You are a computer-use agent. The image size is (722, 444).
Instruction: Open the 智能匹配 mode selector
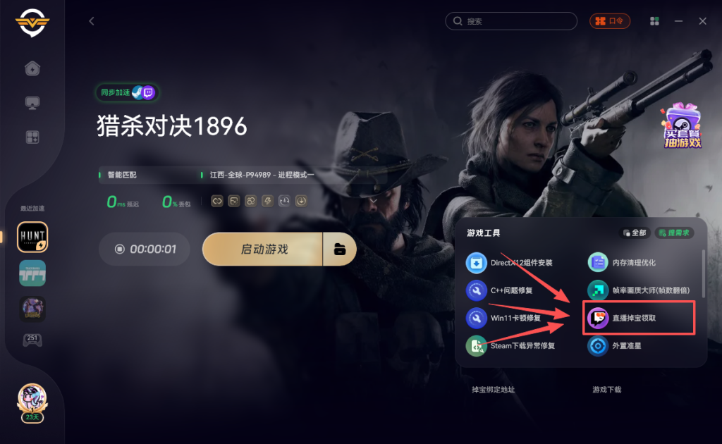pos(121,175)
